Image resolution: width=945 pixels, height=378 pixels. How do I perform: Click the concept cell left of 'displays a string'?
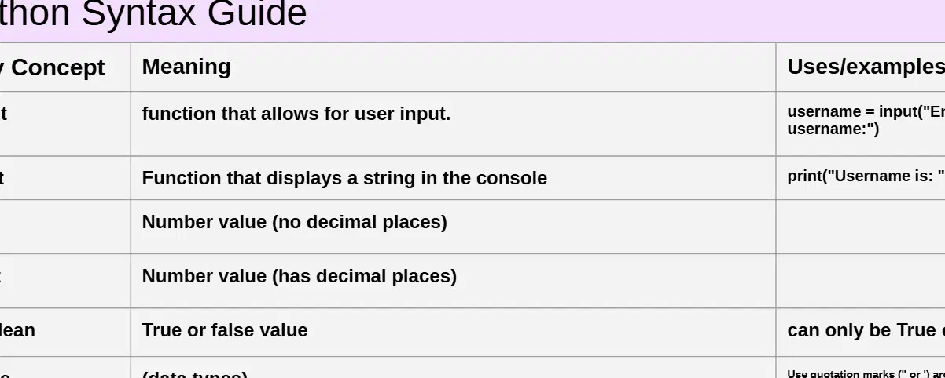(65, 178)
